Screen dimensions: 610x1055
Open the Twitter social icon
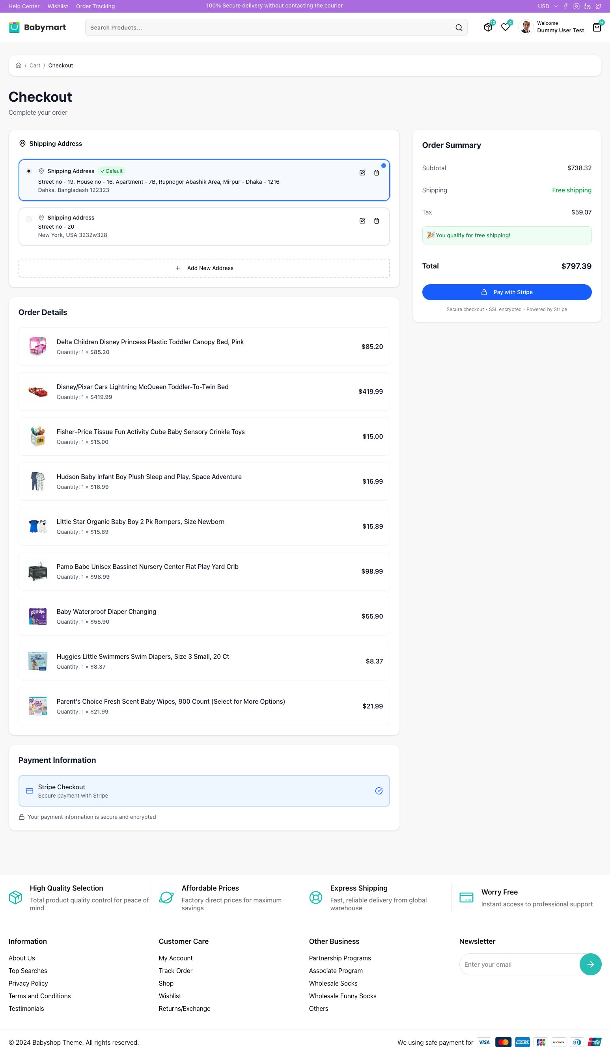(x=598, y=6)
